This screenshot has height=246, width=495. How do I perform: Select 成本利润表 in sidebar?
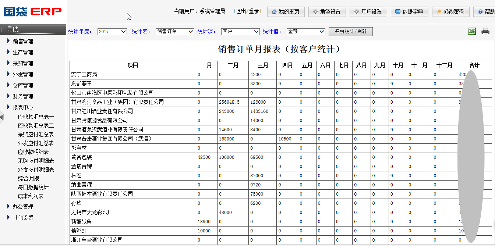[31, 196]
